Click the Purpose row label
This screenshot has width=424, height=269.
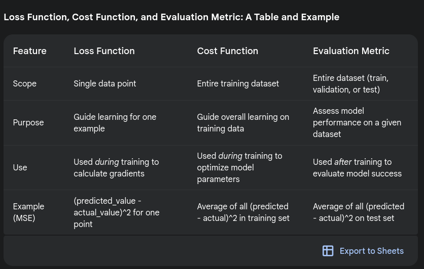28,123
